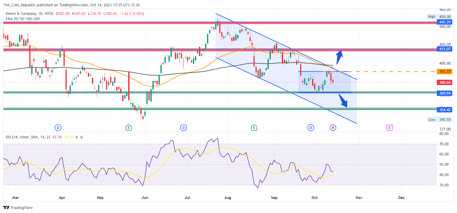The image size is (457, 213).
Task: Click the RSI value 42.58
Action: (57, 137)
